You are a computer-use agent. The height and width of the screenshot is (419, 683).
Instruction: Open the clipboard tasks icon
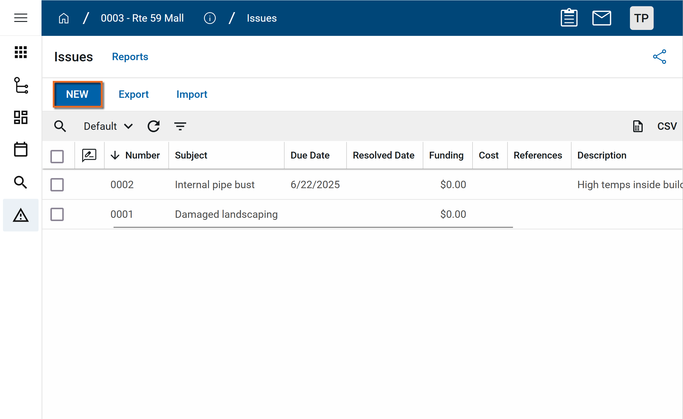coord(569,18)
